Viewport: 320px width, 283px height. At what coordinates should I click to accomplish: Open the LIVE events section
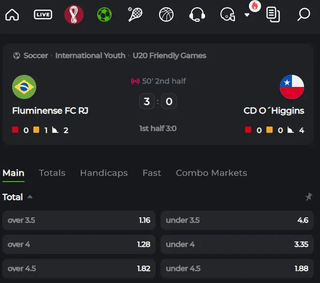tap(43, 14)
